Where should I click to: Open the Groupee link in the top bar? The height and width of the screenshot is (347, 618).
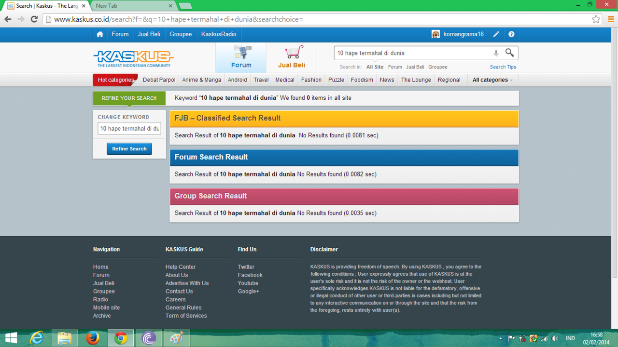(x=181, y=34)
